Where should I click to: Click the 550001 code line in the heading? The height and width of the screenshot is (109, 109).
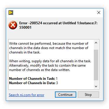point(25,27)
